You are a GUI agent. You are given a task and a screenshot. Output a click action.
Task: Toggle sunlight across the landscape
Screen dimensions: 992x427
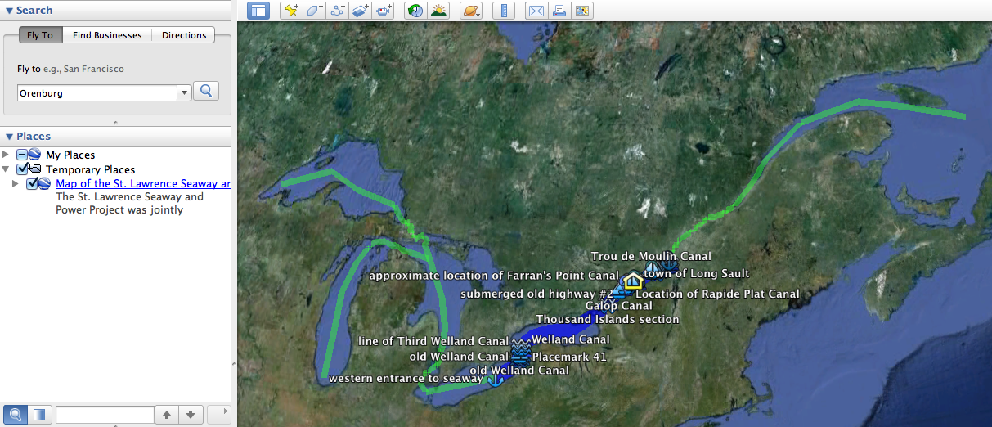(x=439, y=11)
